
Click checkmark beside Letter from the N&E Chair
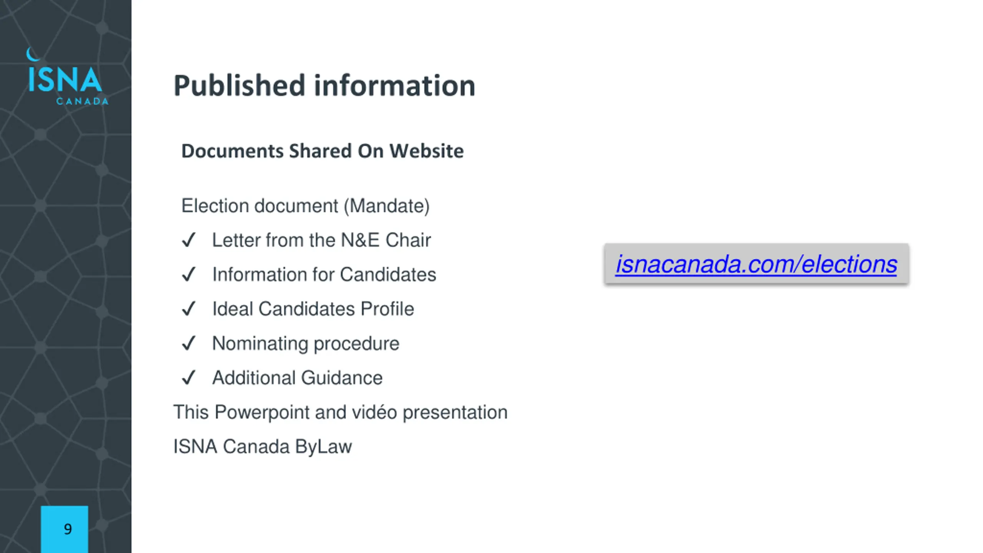coord(189,240)
